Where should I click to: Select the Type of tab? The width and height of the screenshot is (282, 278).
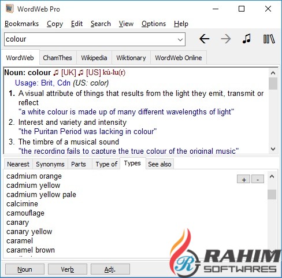(x=106, y=164)
